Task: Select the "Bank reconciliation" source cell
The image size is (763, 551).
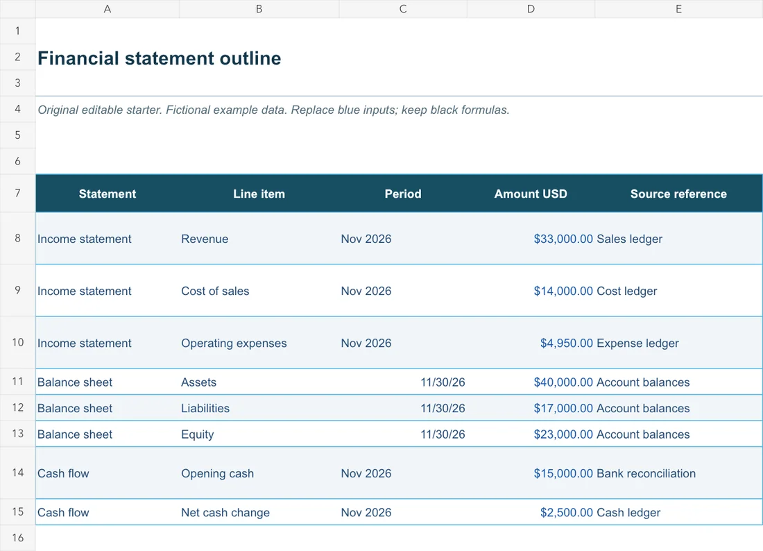Action: [x=679, y=473]
